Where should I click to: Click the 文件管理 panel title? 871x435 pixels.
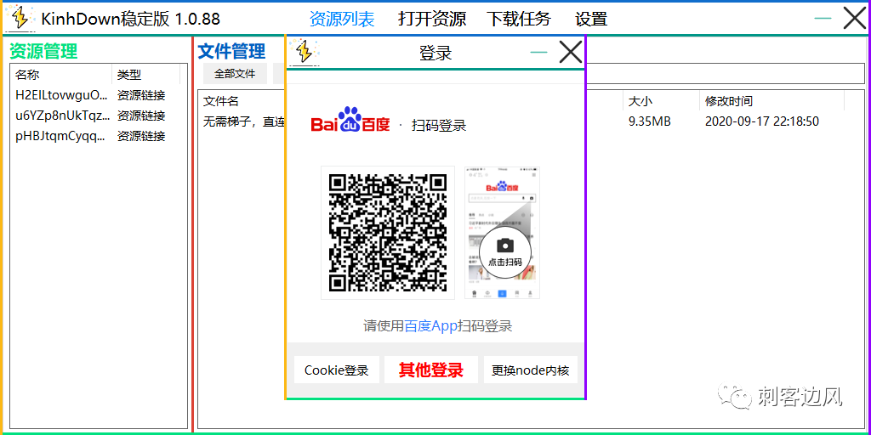231,52
